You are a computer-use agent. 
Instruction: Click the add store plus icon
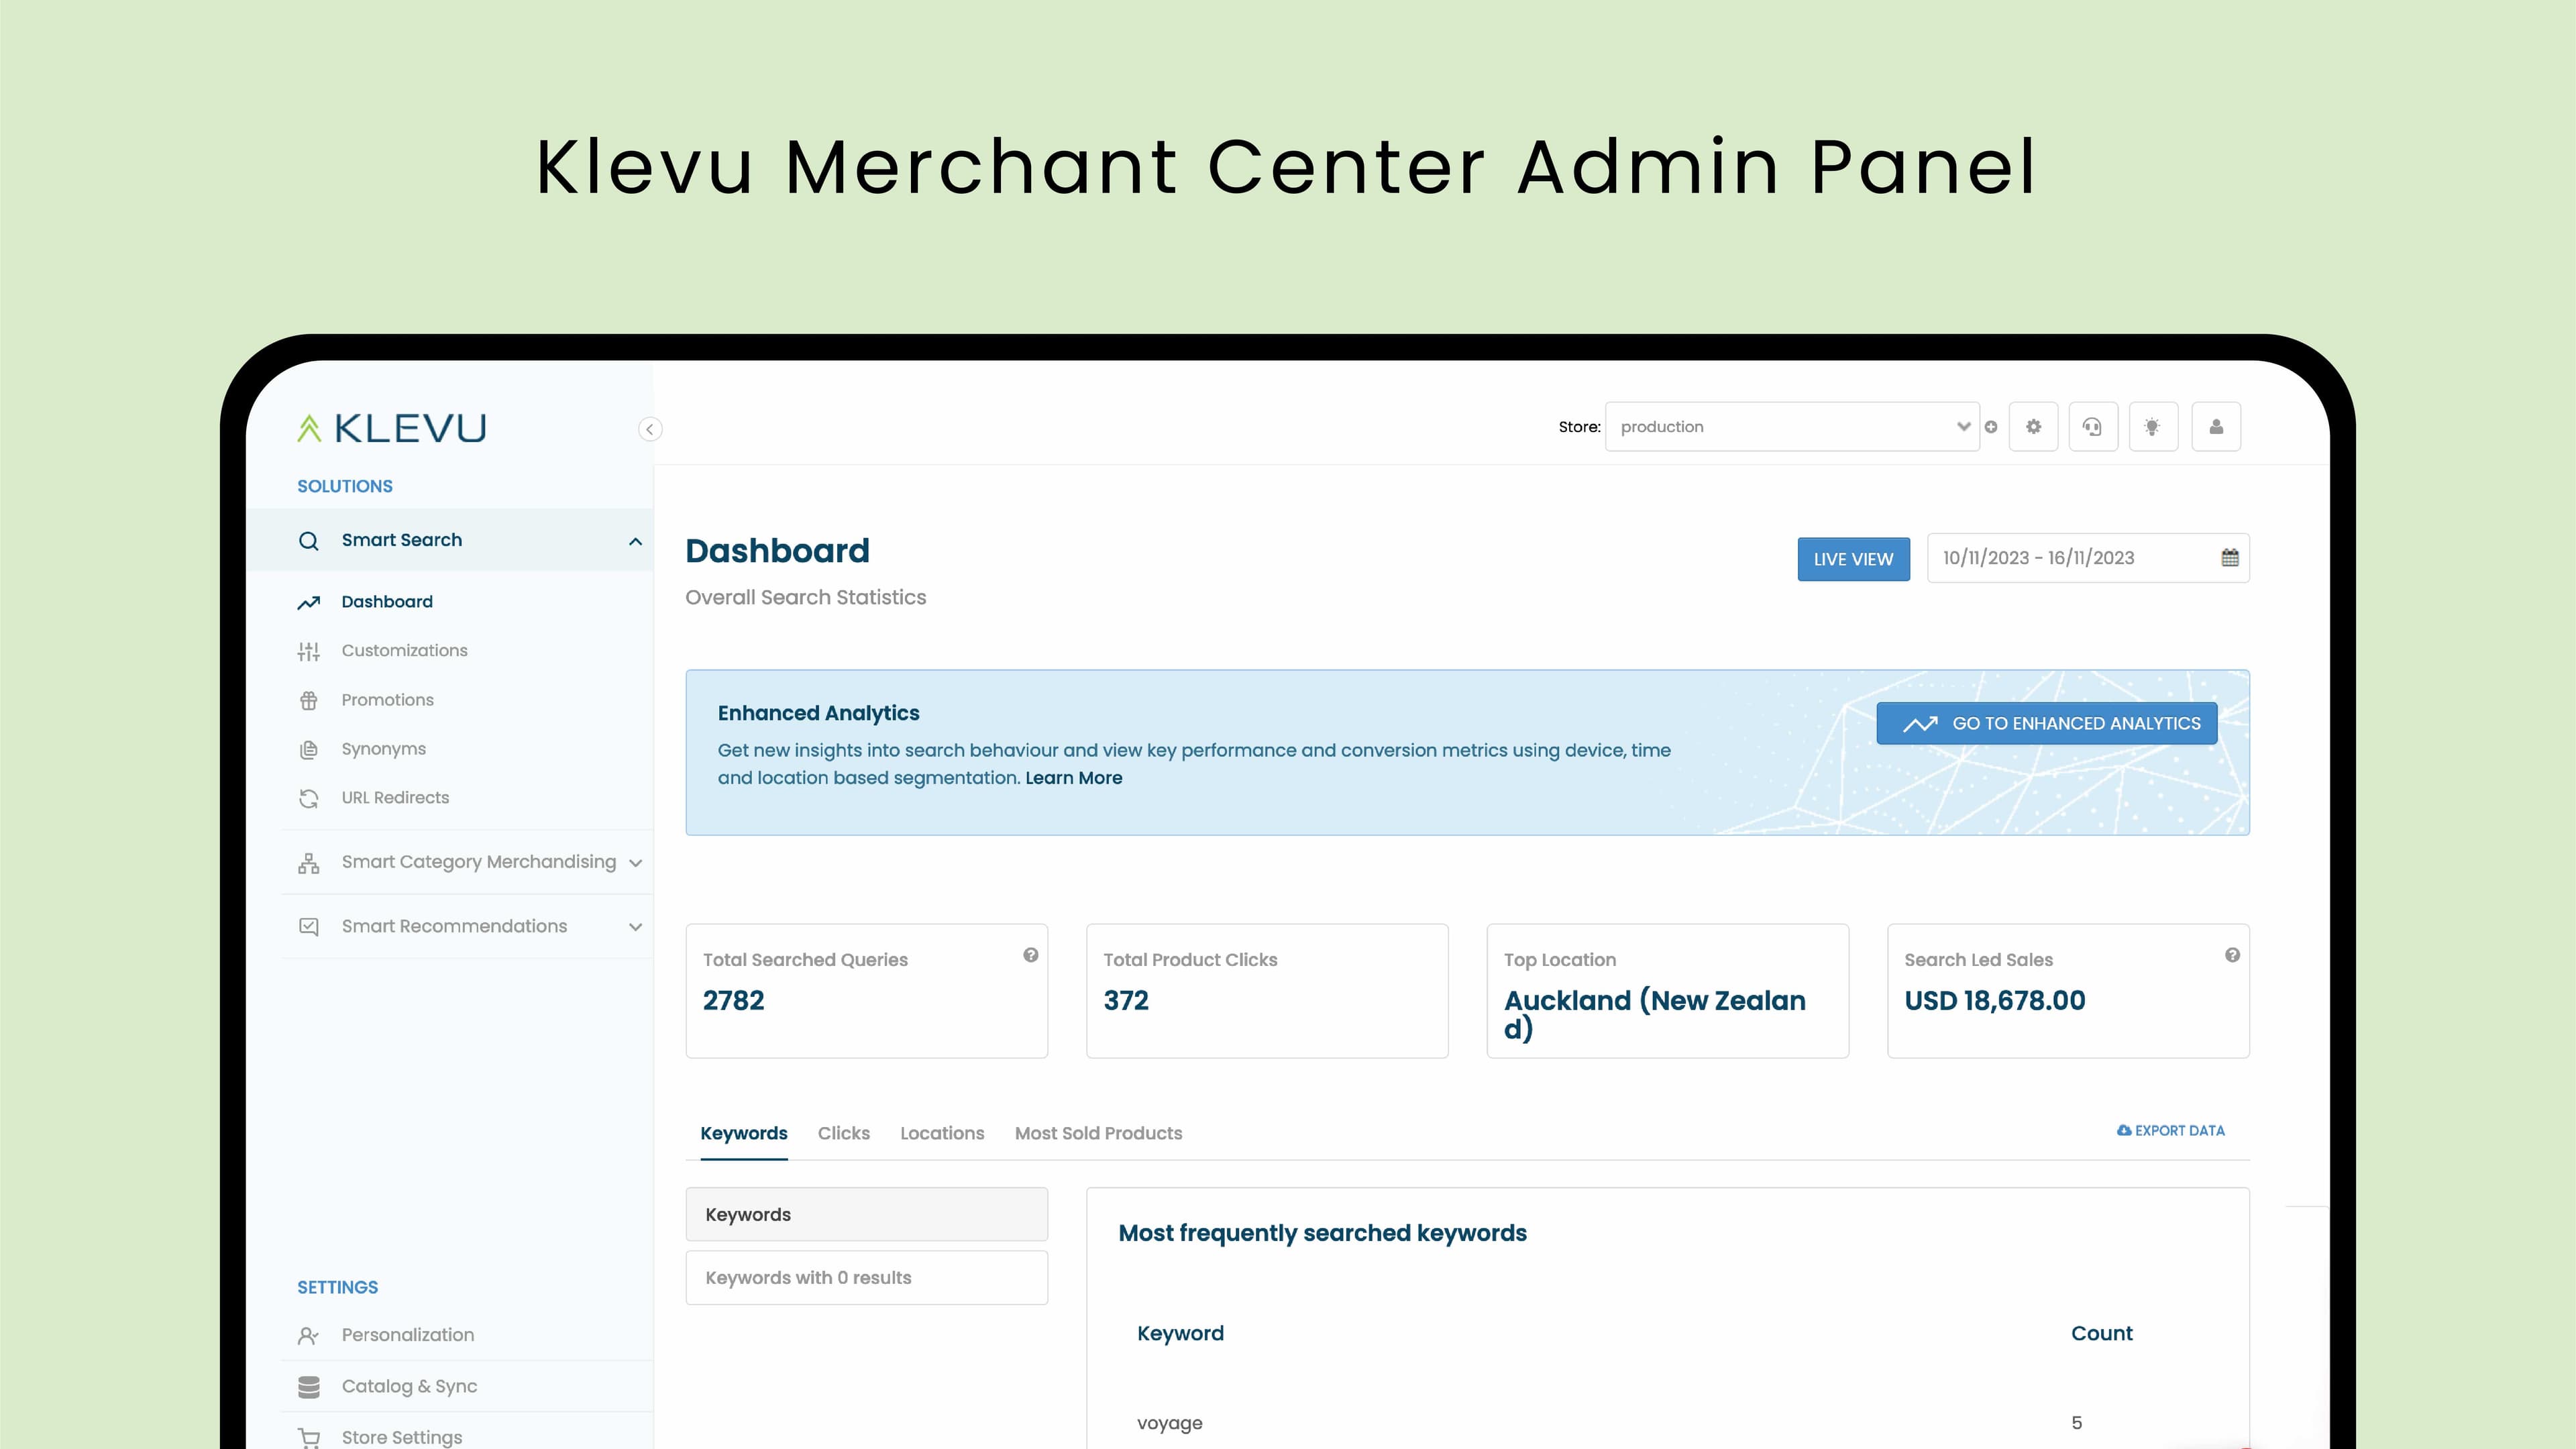point(1991,427)
